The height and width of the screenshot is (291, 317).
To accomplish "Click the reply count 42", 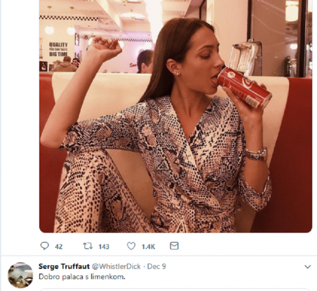I will click(x=59, y=247).
